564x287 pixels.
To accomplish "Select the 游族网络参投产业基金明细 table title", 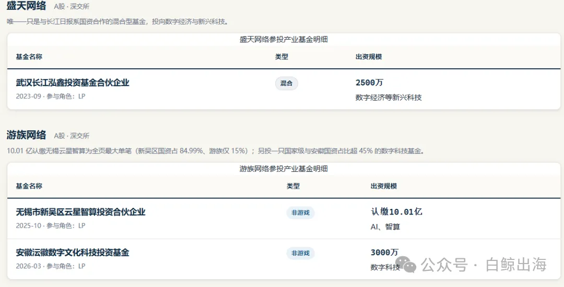I will pos(284,169).
